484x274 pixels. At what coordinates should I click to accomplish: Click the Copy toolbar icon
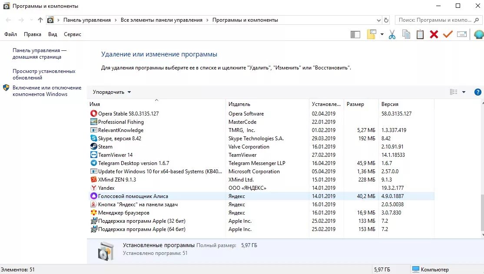(406, 34)
